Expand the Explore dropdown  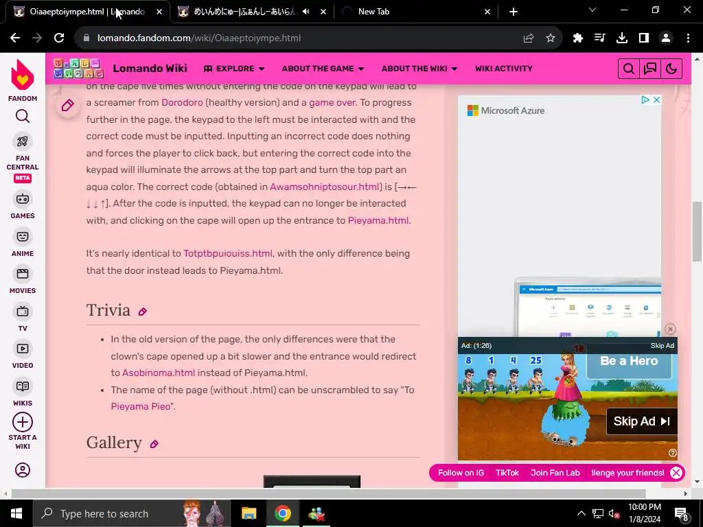click(x=234, y=69)
